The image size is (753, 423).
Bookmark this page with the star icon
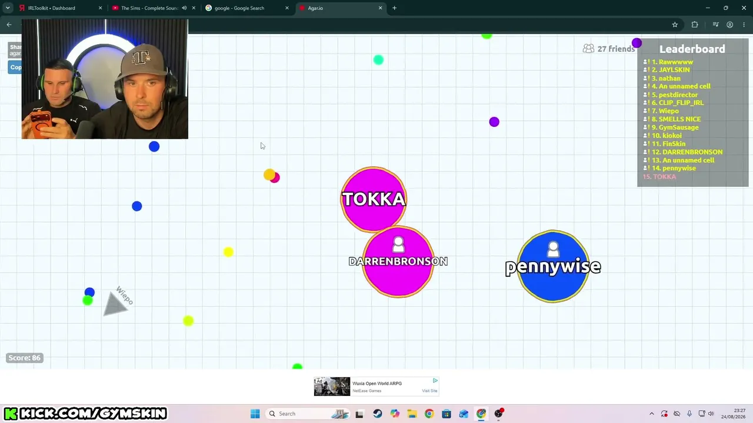click(x=675, y=25)
